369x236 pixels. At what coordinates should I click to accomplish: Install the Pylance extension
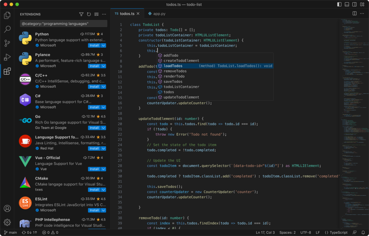(x=94, y=66)
